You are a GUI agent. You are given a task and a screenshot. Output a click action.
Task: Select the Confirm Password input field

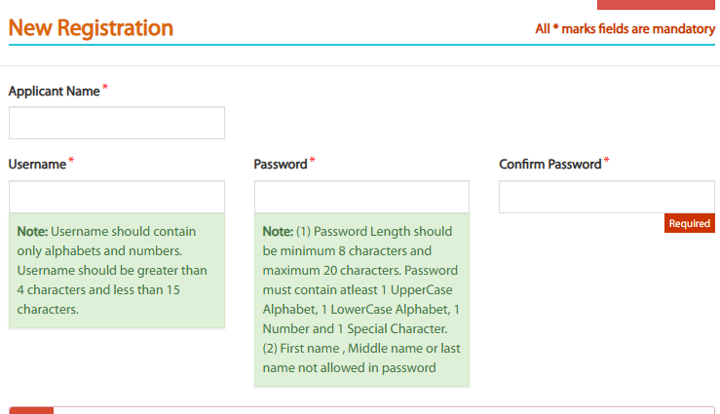pos(607,197)
